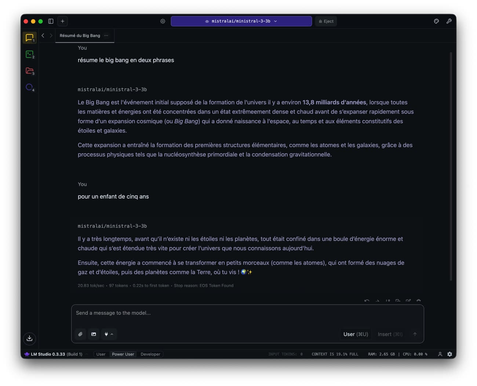Click the new chat plus button
This screenshot has height=386, width=477.
63,21
